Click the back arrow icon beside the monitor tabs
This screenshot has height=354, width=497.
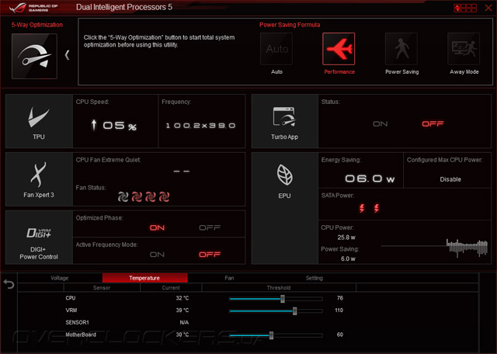pos(9,284)
